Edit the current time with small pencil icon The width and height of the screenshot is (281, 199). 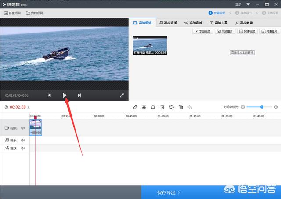(x=29, y=107)
